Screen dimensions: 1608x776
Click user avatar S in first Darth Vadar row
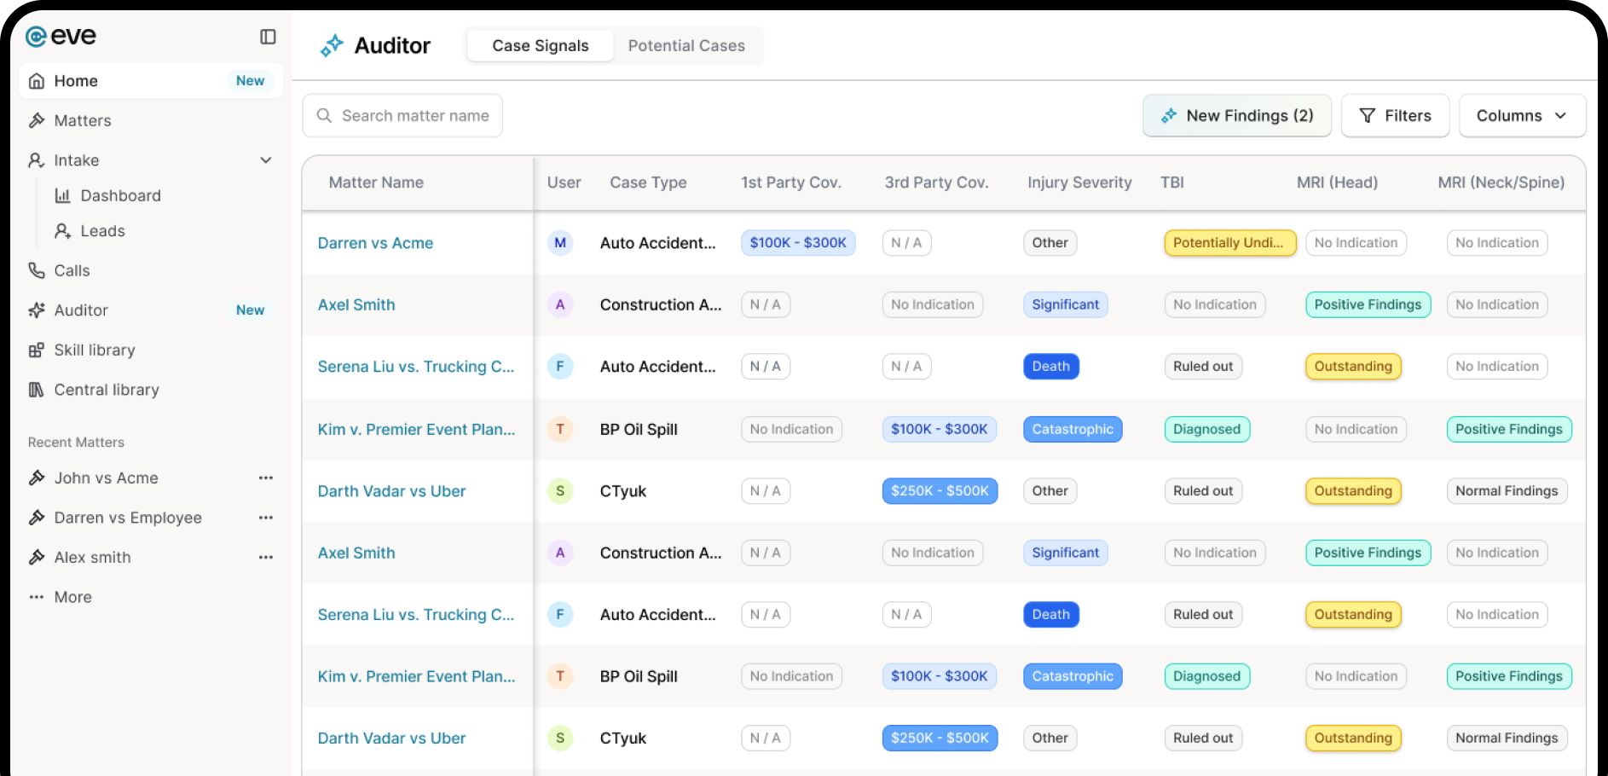tap(560, 491)
